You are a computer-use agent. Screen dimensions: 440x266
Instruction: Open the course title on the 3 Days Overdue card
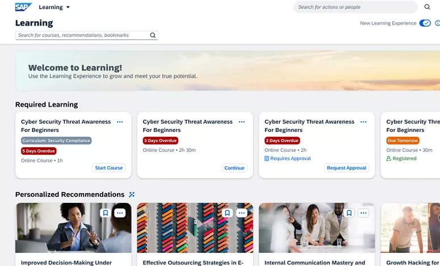[188, 126]
